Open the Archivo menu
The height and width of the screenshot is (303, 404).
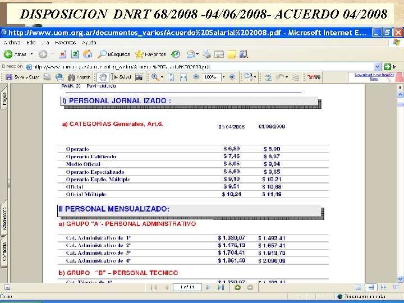(x=12, y=43)
